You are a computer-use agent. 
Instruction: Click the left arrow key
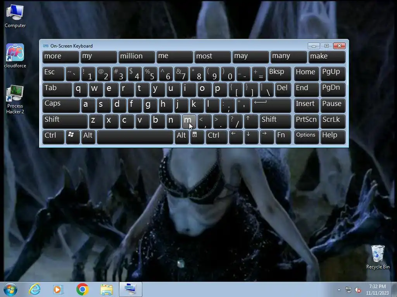coord(235,137)
